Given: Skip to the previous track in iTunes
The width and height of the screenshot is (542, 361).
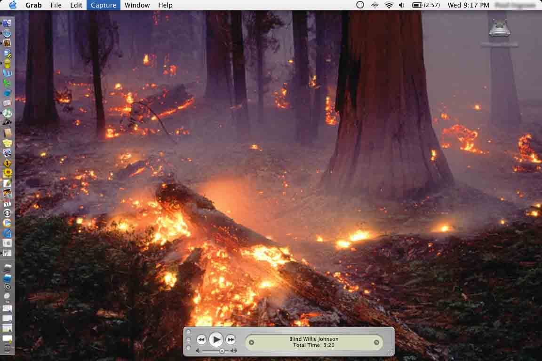Looking at the screenshot, I should (201, 339).
